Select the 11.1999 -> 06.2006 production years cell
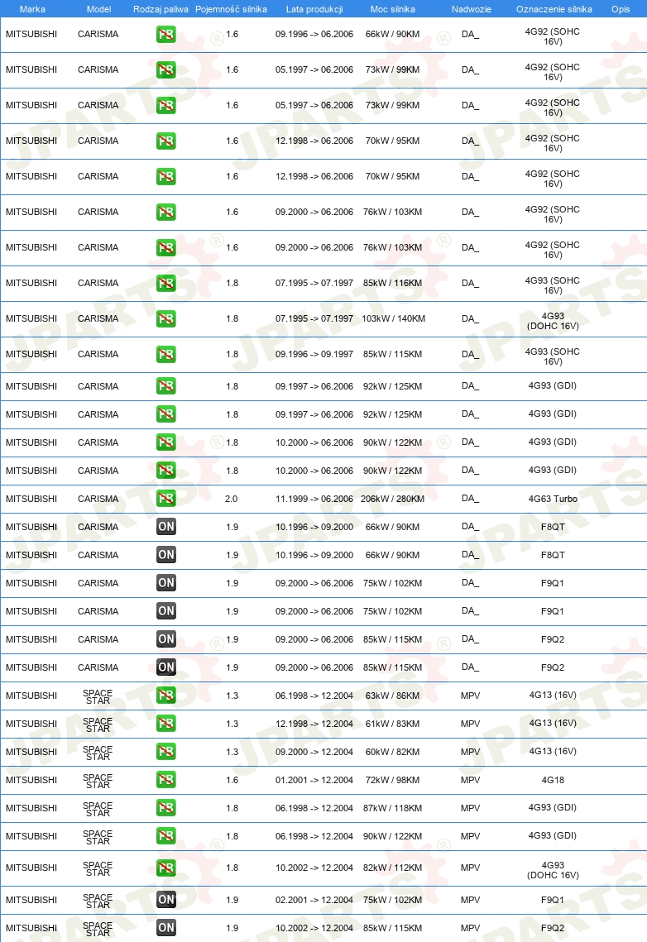This screenshot has width=647, height=942. coord(314,499)
